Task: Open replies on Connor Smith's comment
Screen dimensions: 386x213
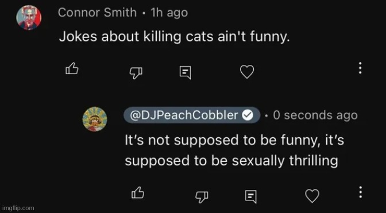Action: point(185,73)
